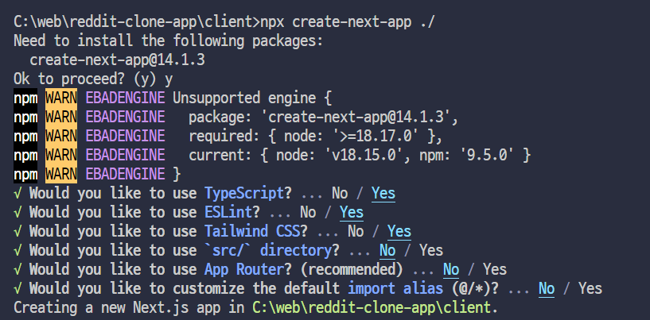The width and height of the screenshot is (650, 320).
Task: Click the line 'Need to install the following packages:'
Action: point(168,41)
